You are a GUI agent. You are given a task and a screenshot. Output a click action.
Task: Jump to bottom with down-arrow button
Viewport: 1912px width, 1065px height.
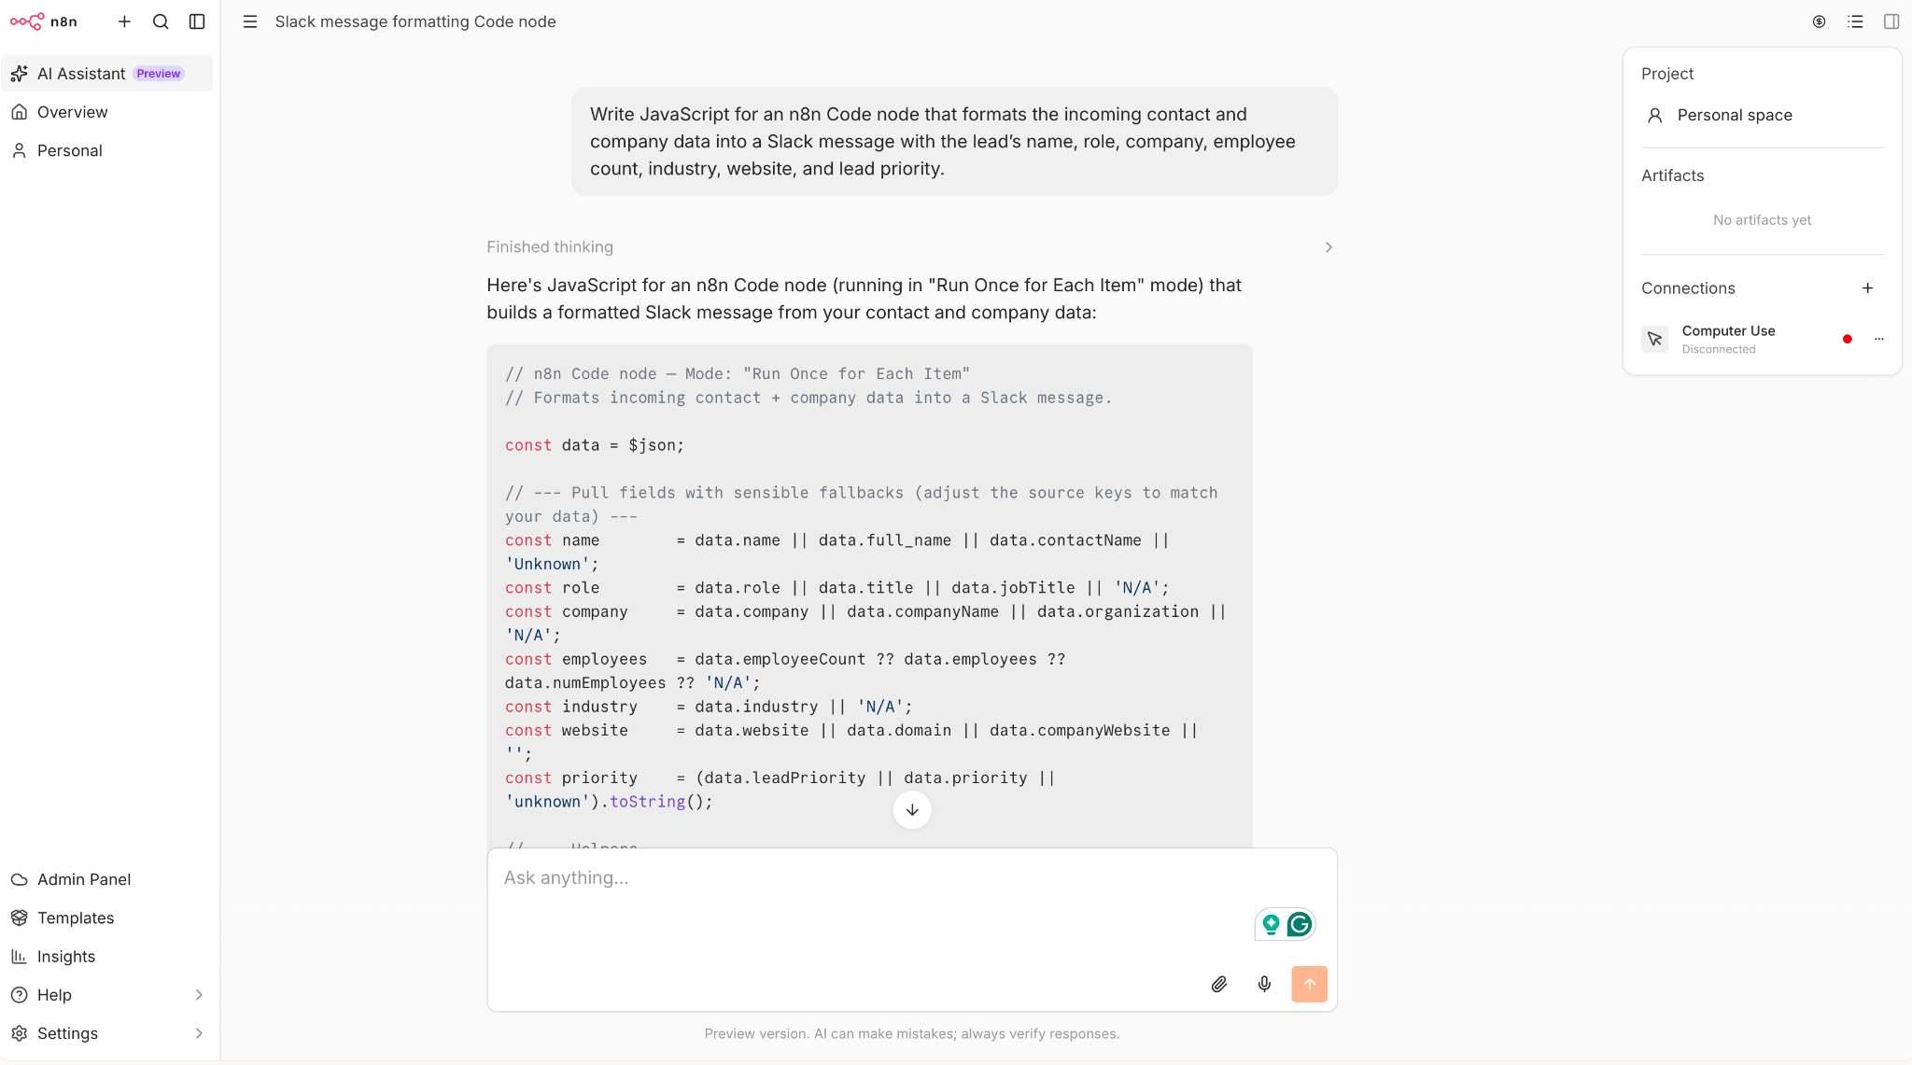912,810
